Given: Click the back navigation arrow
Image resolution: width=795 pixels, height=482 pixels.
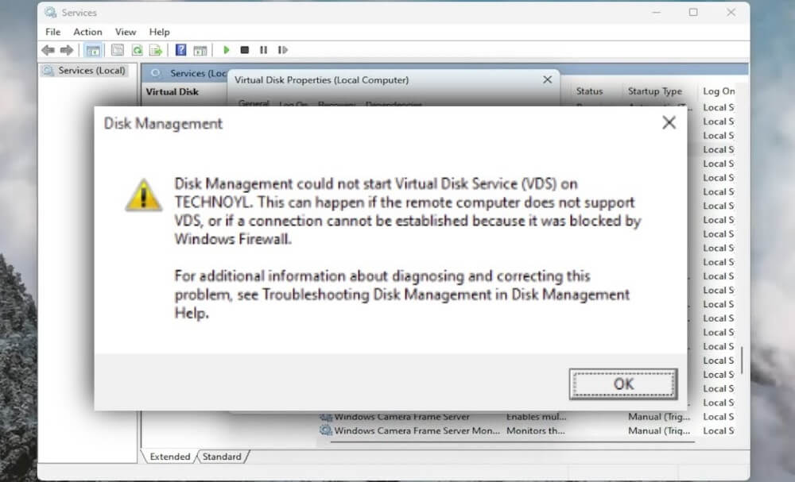Looking at the screenshot, I should pyautogui.click(x=48, y=49).
